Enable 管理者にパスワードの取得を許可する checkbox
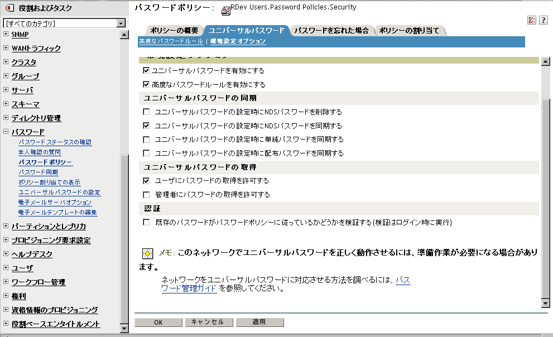 click(x=147, y=194)
